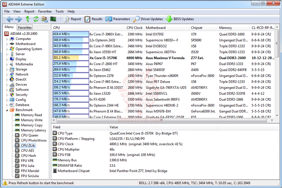Select FPU SinJulia benchmark

click(x=30, y=176)
